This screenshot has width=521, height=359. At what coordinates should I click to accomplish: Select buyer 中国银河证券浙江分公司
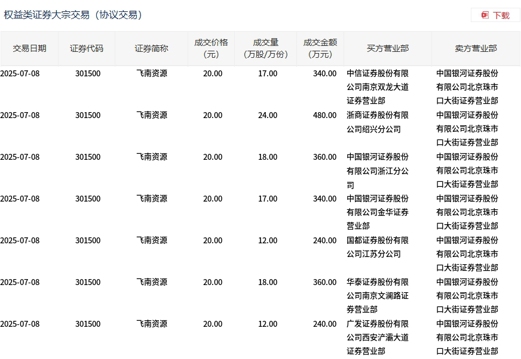coord(378,171)
